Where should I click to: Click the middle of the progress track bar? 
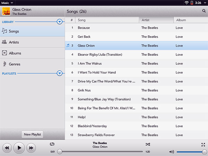click(x=101, y=151)
